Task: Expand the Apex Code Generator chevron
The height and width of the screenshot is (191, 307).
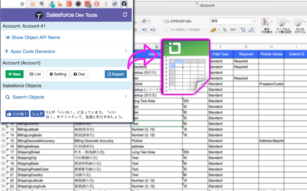Action: click(126, 51)
